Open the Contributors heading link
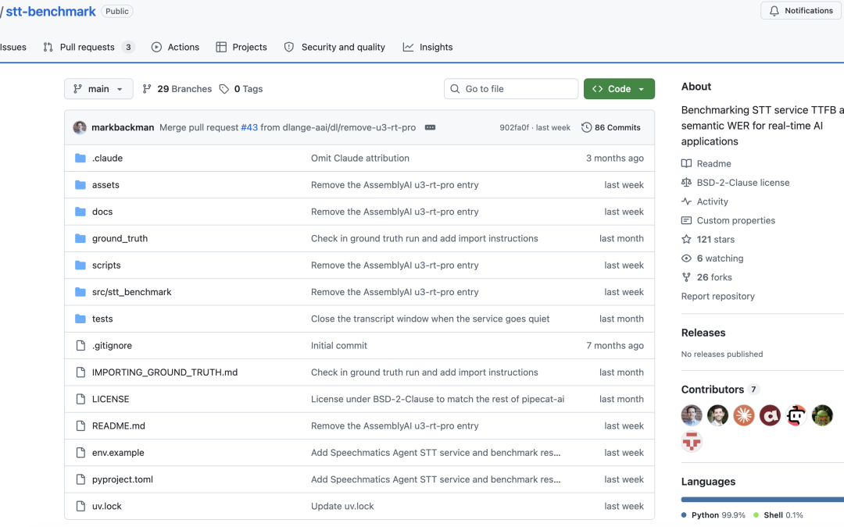Image resolution: width=844 pixels, height=527 pixels. (x=720, y=390)
